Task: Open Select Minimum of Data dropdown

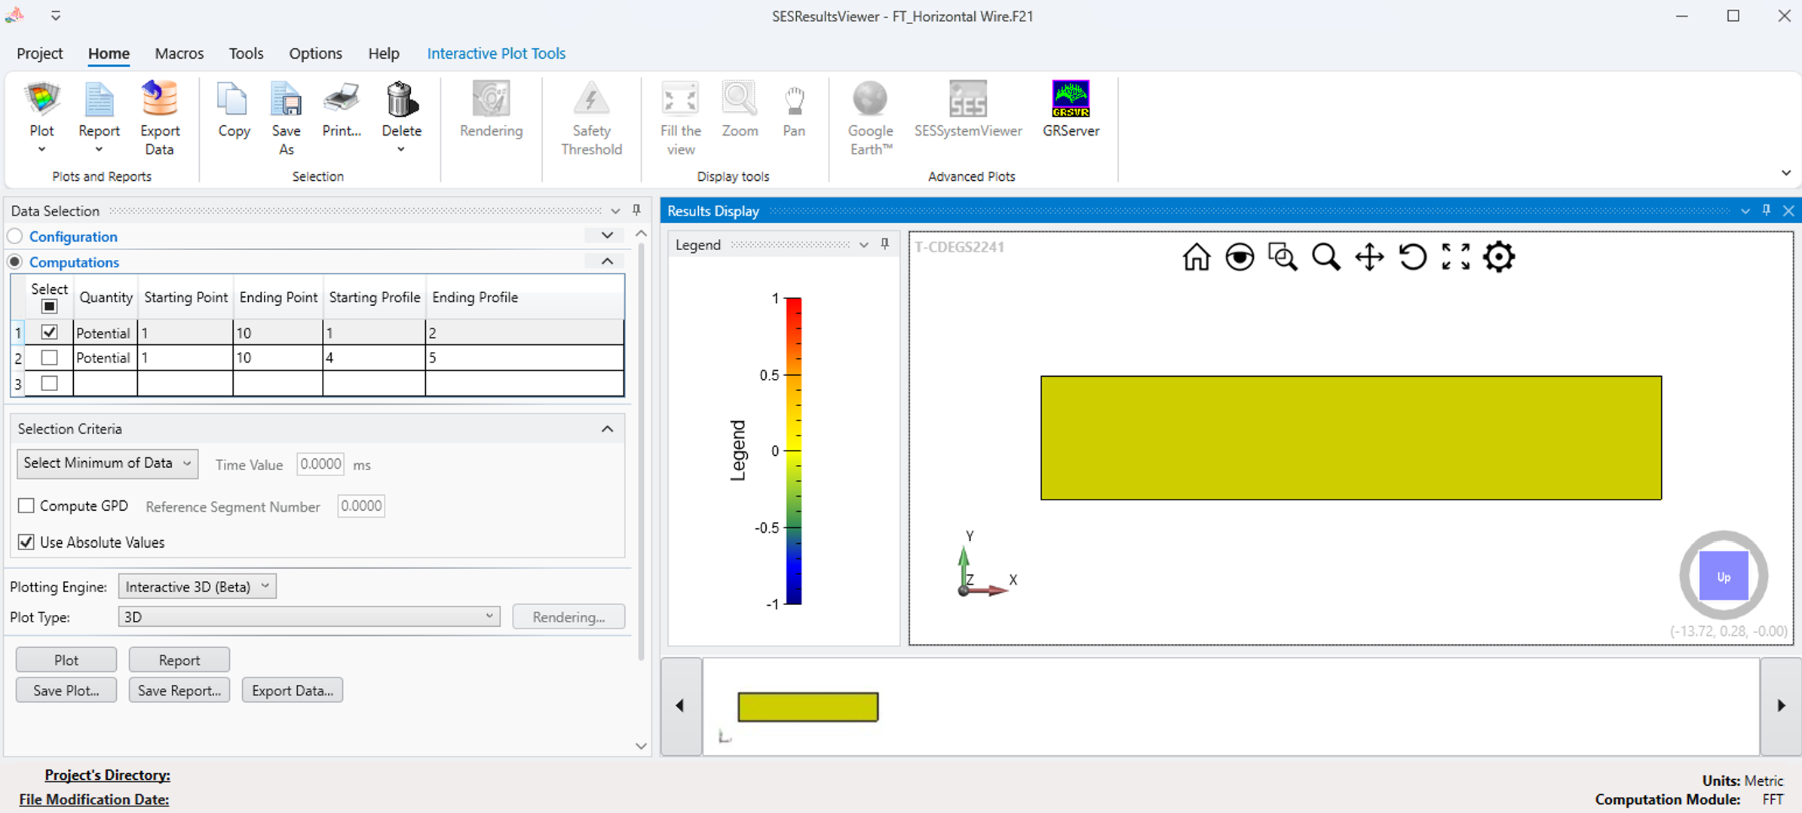Action: pos(107,463)
